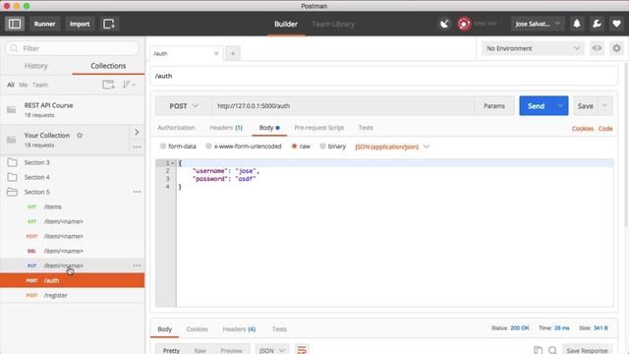This screenshot has height=354, width=629.
Task: Open the request Headers (1) tab
Action: coord(226,128)
